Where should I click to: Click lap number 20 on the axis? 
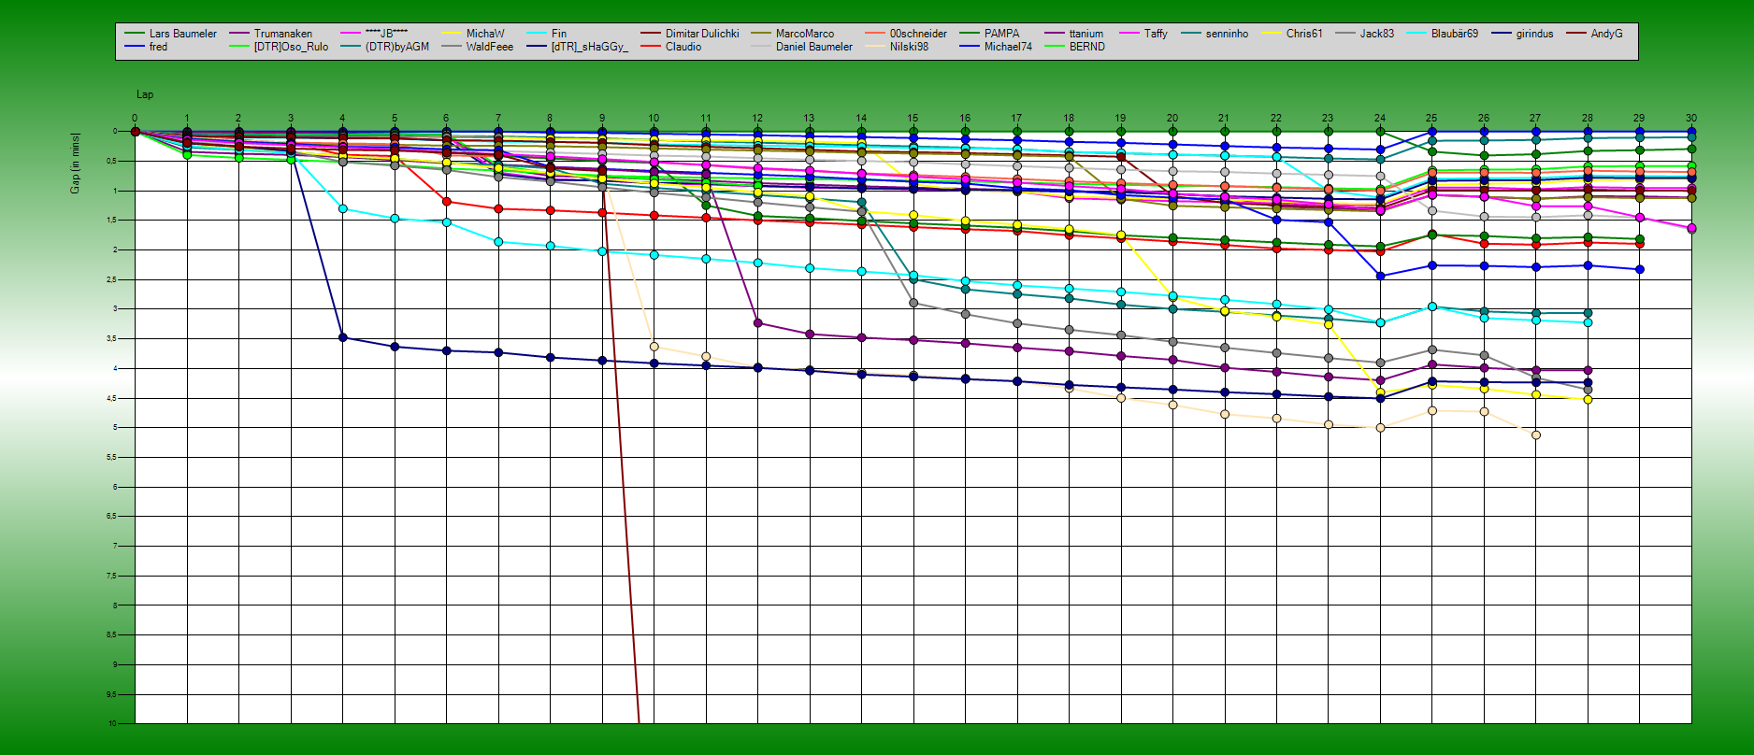[1172, 119]
